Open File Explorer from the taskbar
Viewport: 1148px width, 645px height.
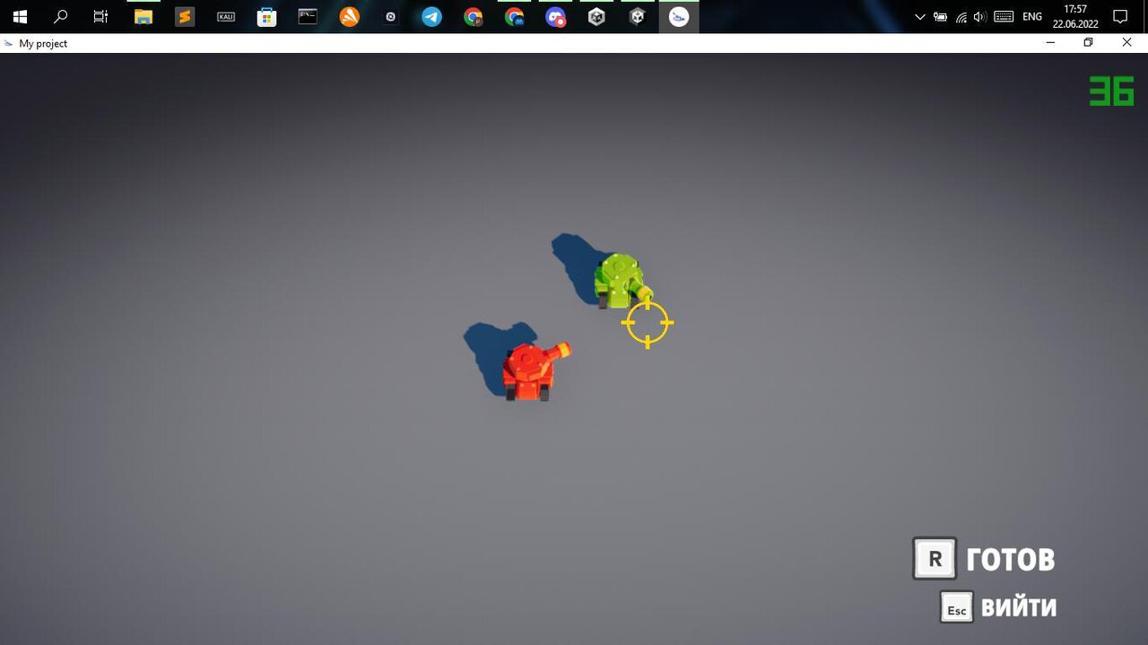click(143, 16)
